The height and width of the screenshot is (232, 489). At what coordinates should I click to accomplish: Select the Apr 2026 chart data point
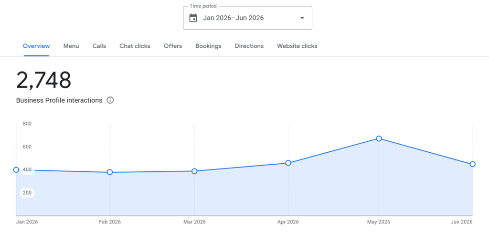[288, 163]
